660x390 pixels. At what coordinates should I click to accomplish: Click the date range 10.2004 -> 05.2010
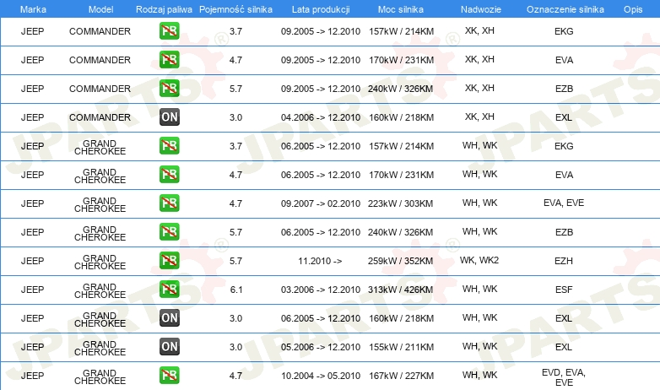pyautogui.click(x=321, y=376)
